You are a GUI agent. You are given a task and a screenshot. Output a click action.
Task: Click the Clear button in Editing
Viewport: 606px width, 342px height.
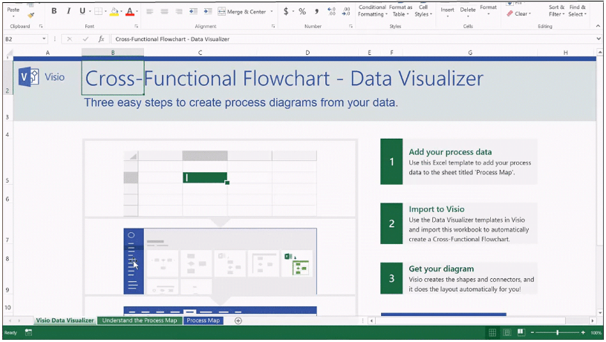[x=520, y=13]
